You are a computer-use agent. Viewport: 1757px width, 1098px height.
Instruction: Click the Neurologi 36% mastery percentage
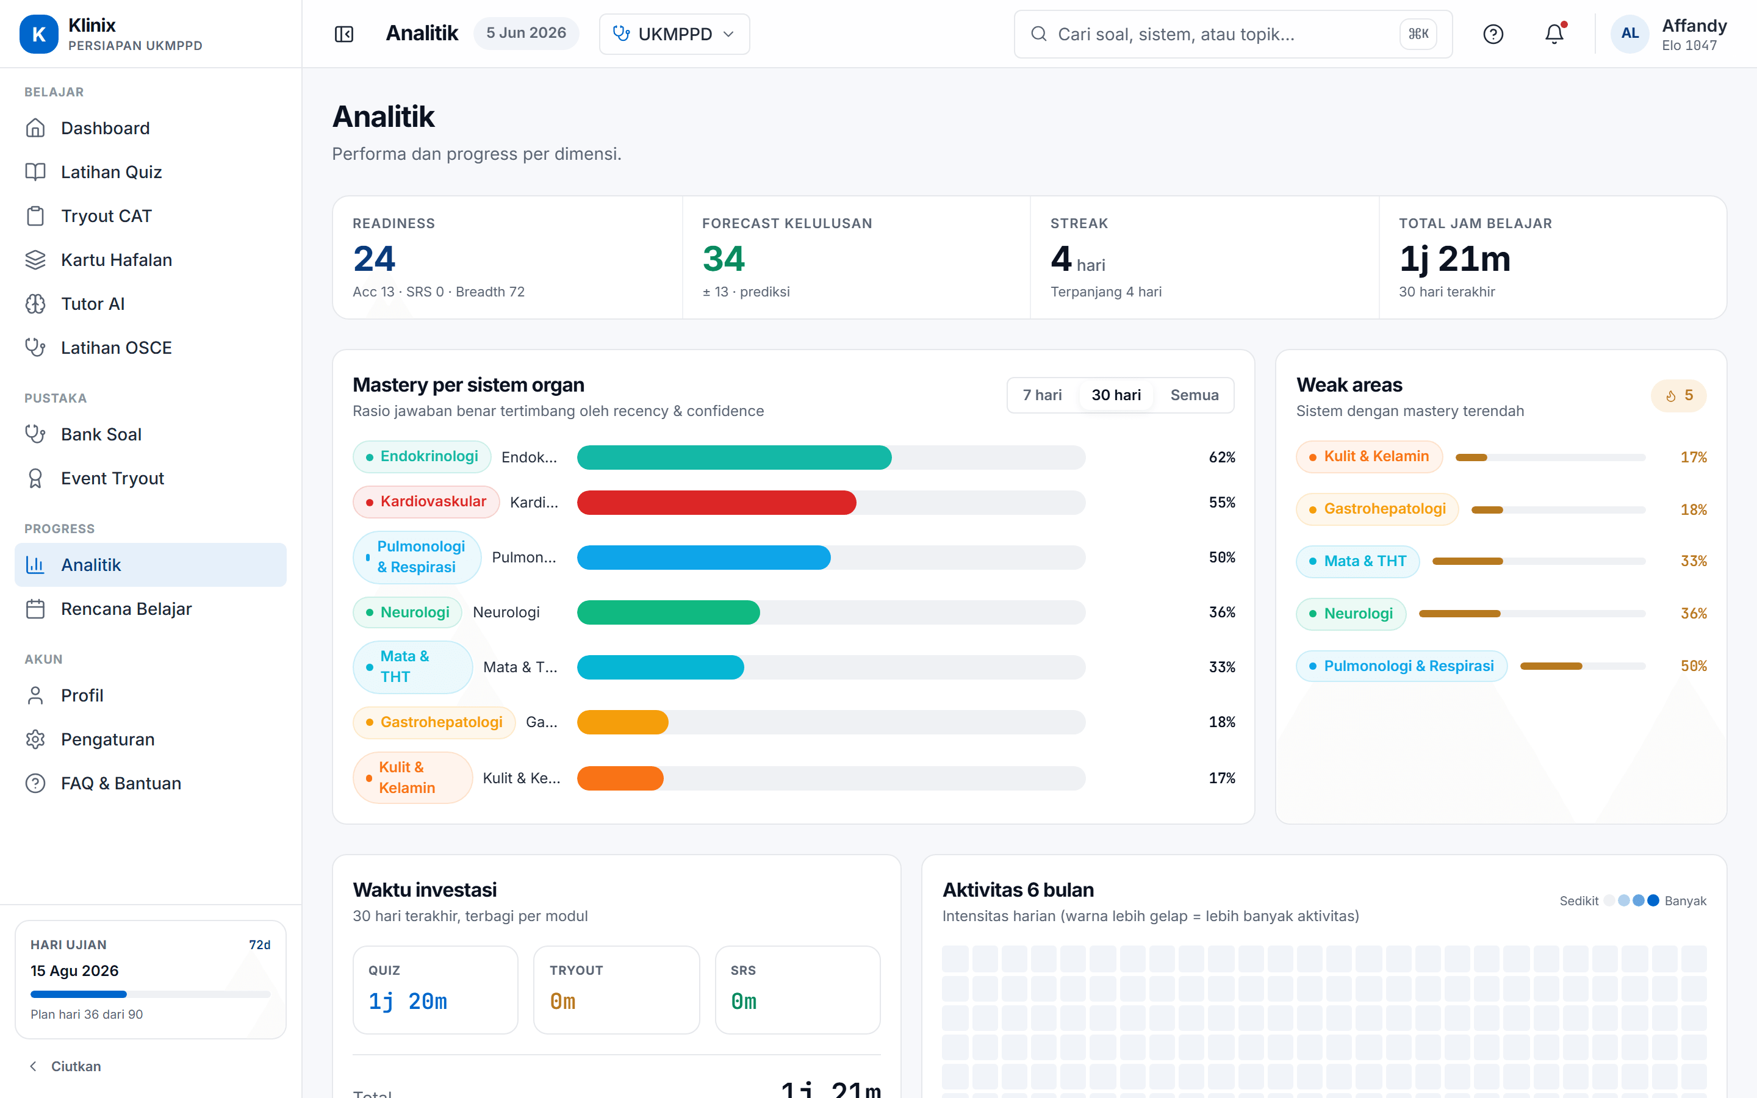click(1222, 612)
